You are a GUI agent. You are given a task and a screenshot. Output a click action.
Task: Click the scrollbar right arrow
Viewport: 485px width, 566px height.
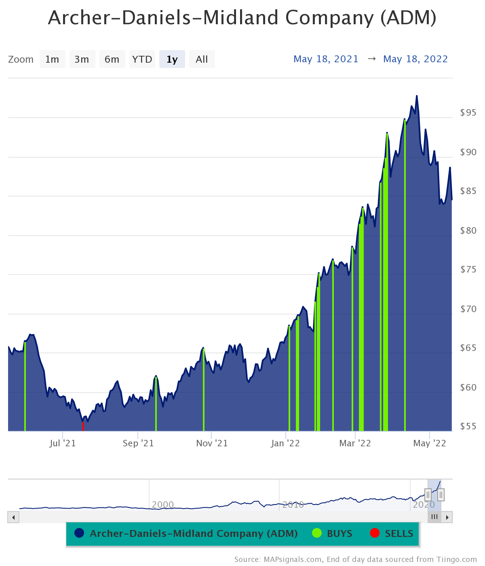pos(447,517)
